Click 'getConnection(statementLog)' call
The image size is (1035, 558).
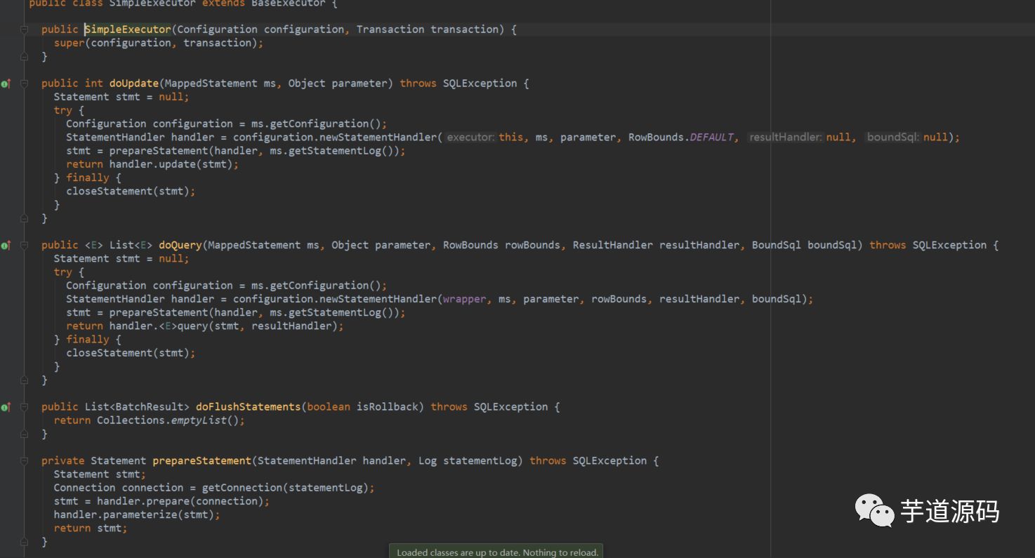pyautogui.click(x=285, y=488)
